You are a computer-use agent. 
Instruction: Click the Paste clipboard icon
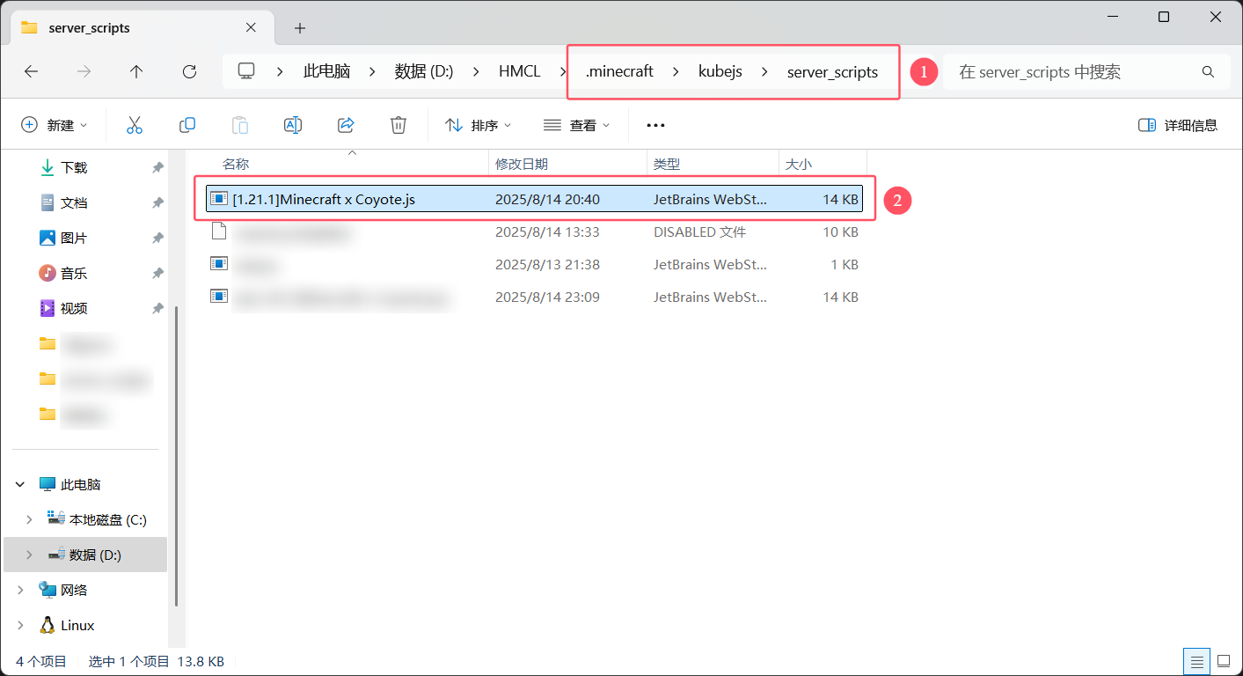point(240,125)
